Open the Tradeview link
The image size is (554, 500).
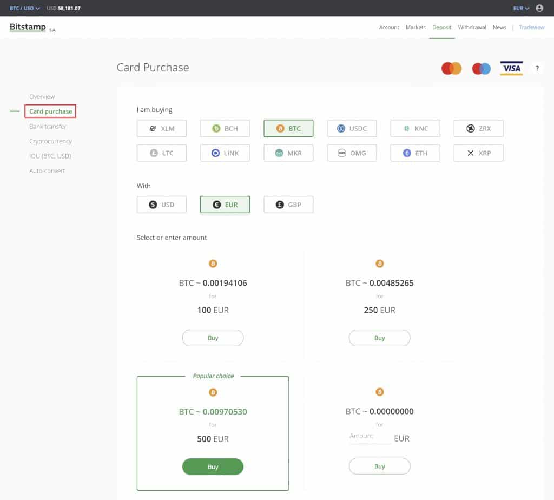click(x=531, y=27)
